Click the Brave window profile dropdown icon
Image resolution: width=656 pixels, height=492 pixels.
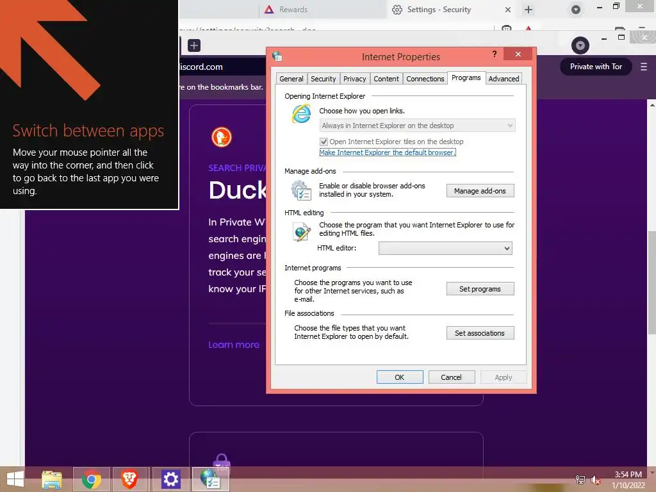580,45
